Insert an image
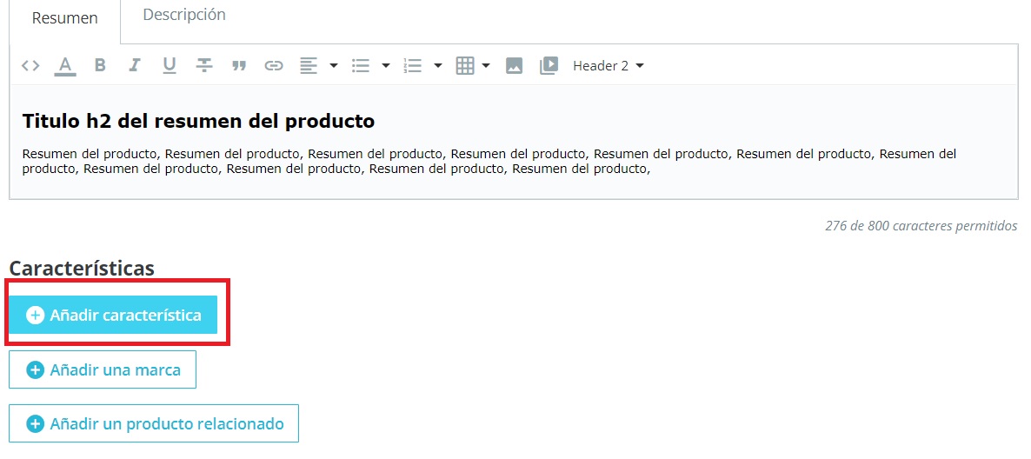The height and width of the screenshot is (459, 1031). (514, 65)
